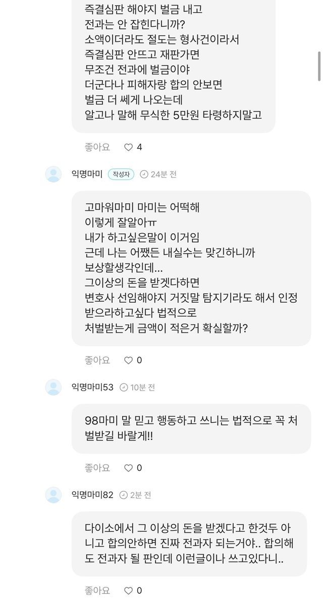Tap the heart icon under the 작성자 reply
This screenshot has width=323, height=601.
[x=128, y=360]
